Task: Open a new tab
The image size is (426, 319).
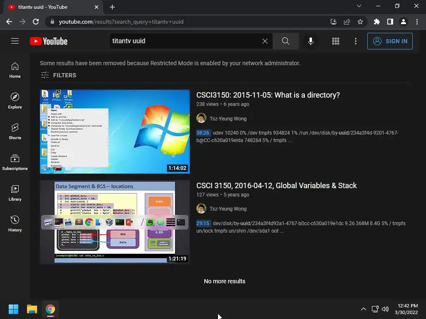Action: (112, 7)
